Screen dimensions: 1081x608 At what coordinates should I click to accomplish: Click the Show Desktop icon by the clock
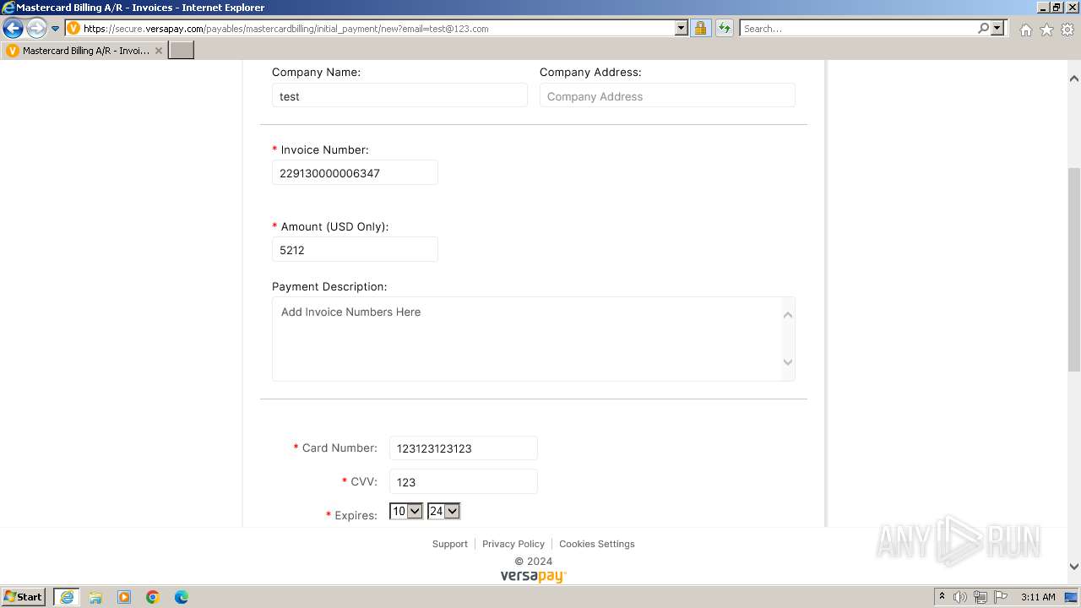[x=1072, y=597]
